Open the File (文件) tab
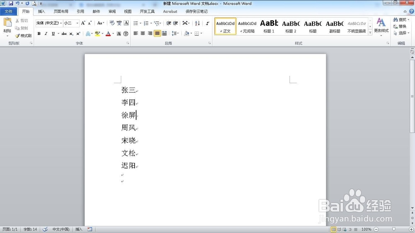Image resolution: width=415 pixels, height=233 pixels. point(8,11)
